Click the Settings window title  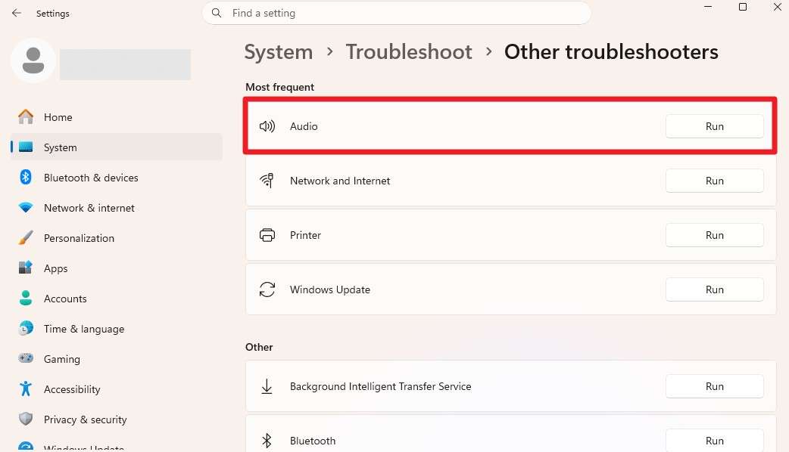pyautogui.click(x=53, y=14)
